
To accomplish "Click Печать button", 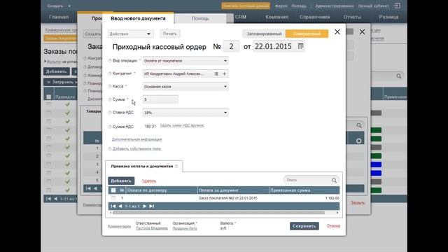I will pos(169,34).
